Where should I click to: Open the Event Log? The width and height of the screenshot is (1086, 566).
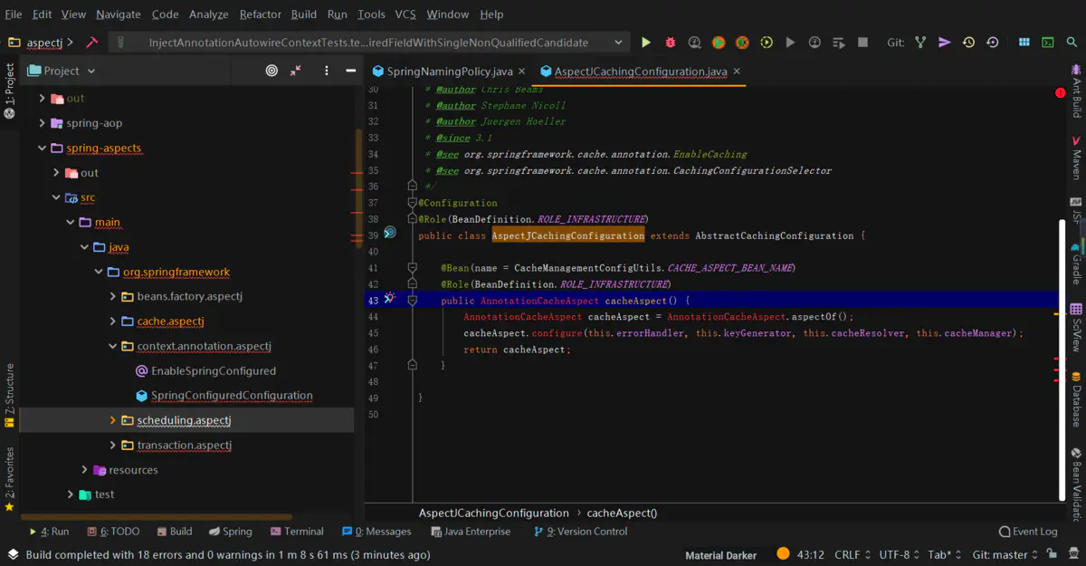[1027, 532]
